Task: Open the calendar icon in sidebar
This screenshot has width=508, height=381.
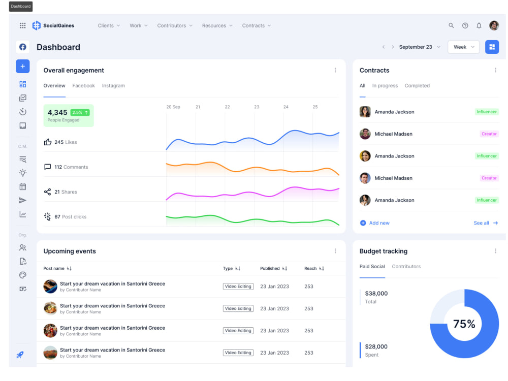Action: pyautogui.click(x=23, y=186)
